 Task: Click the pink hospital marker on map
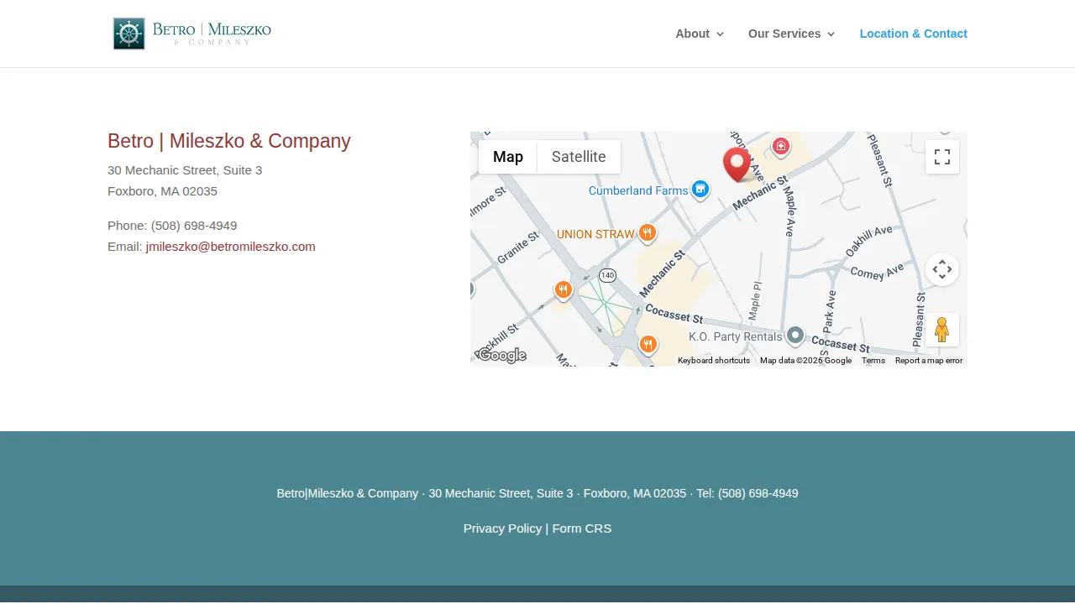[781, 147]
